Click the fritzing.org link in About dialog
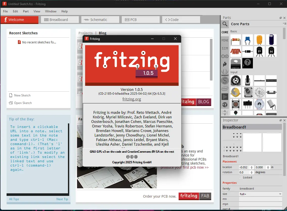 click(132, 99)
